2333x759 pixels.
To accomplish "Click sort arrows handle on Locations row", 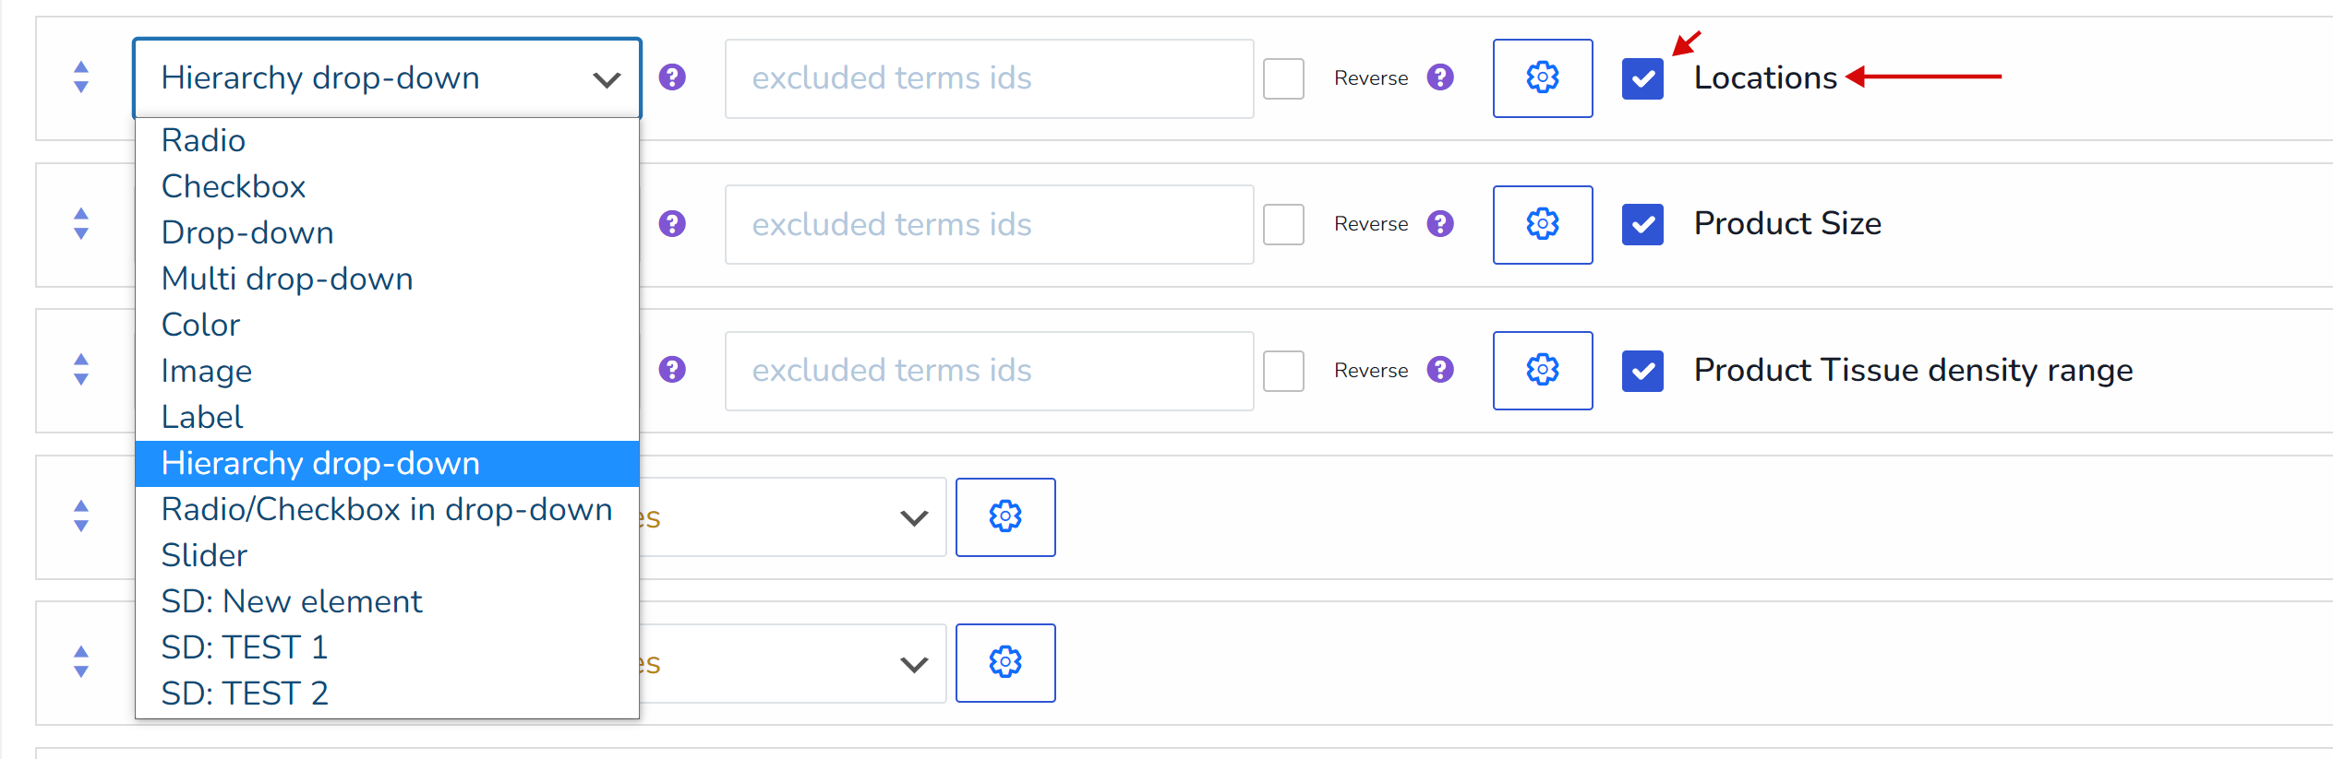I will click(x=81, y=77).
